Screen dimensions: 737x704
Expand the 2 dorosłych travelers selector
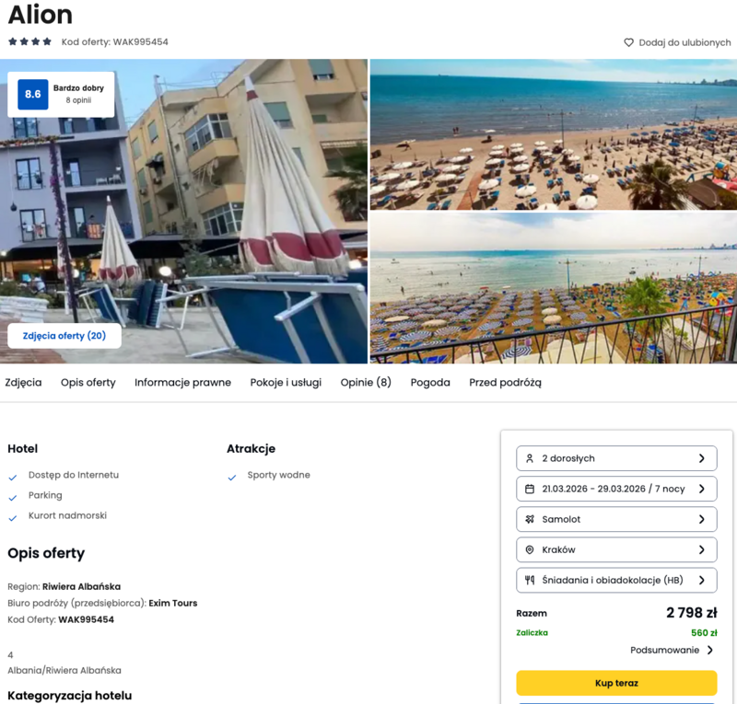point(616,458)
